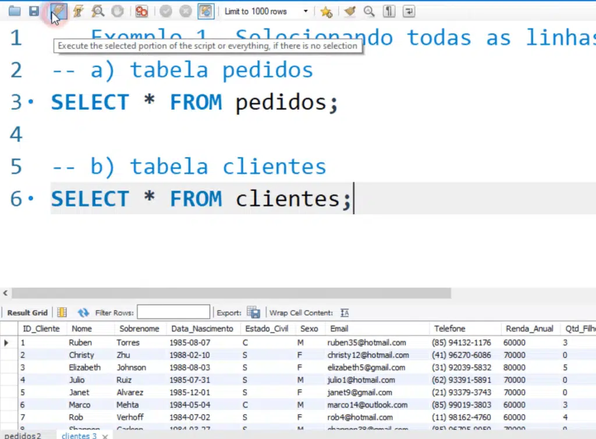The width and height of the screenshot is (596, 439).
Task: Save the current SQL script
Action: point(33,11)
